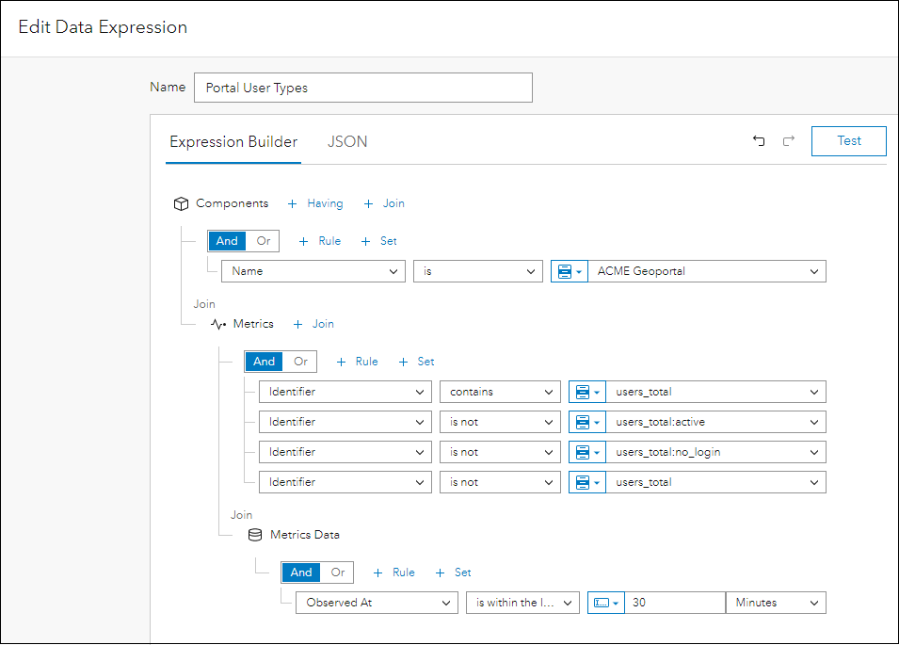This screenshot has height=645, width=899.
Task: Click the Test button
Action: pyautogui.click(x=848, y=141)
